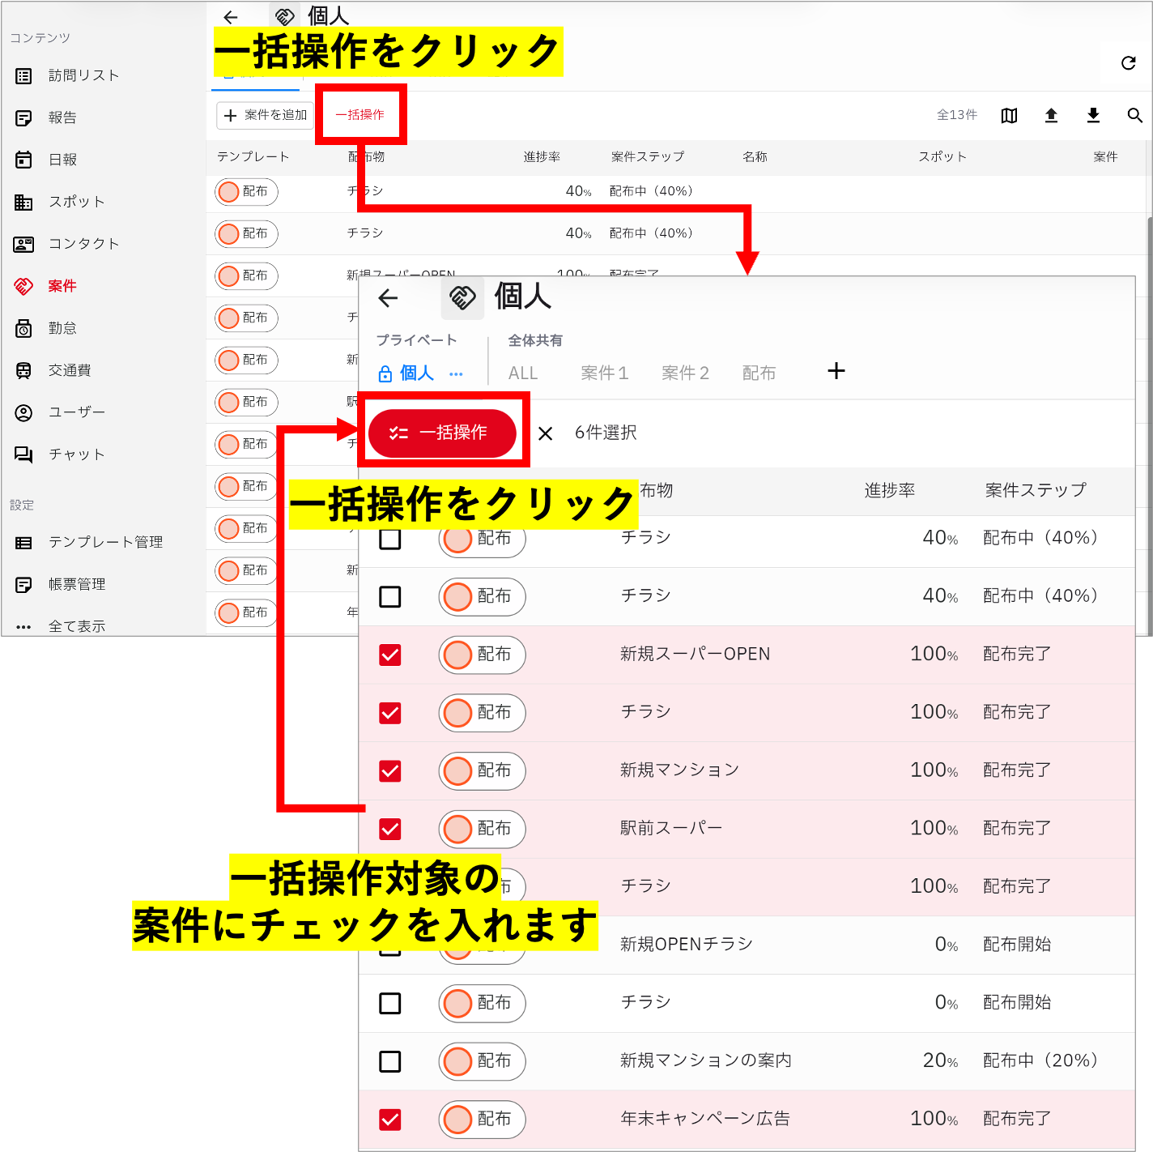Clear the 6件選択 selection with the X
Screen dimensions: 1153x1152
(546, 433)
